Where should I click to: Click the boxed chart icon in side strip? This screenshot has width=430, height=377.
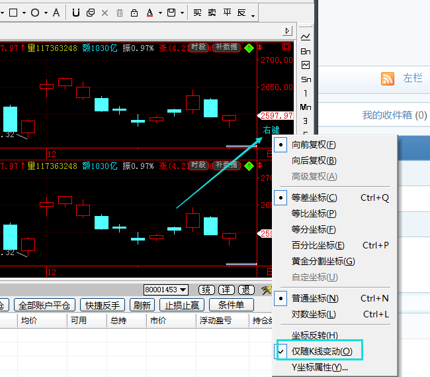(x=306, y=65)
